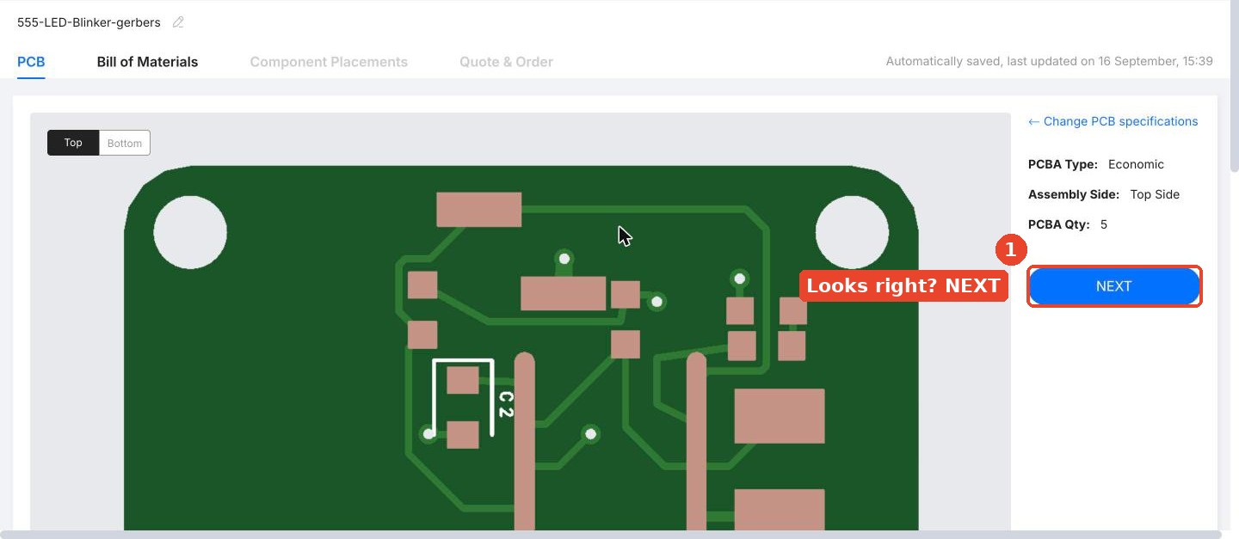The image size is (1239, 539).
Task: Click the top-left mounting hole on the board
Action: tap(190, 232)
